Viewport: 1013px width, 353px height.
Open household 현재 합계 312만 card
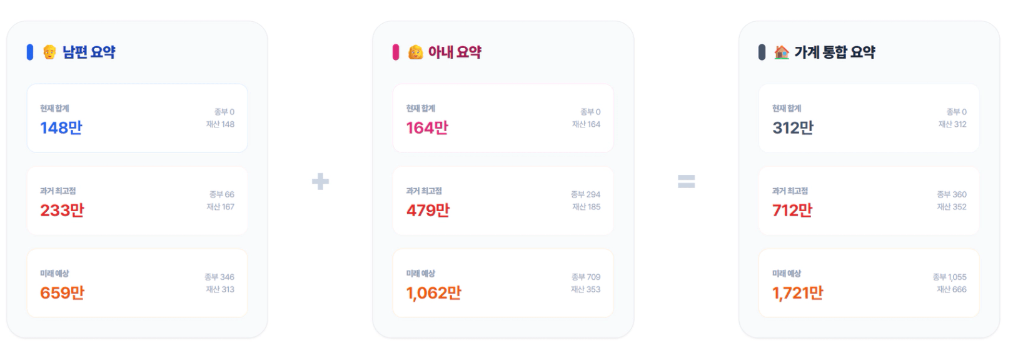tap(869, 118)
